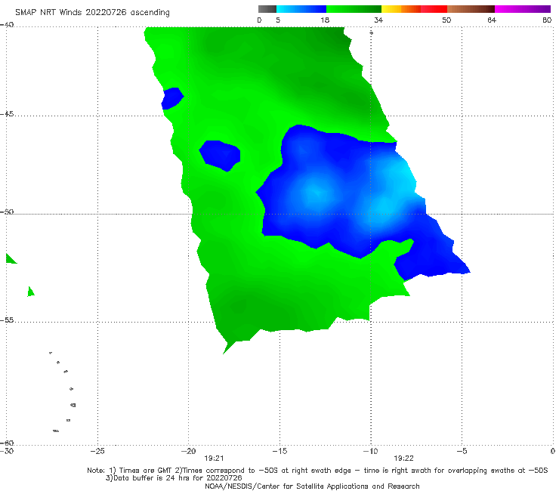Click the magenta-purple 64-80 colorbar segment

tap(523, 9)
